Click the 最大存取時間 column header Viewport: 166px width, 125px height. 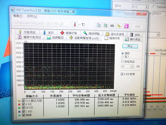click(x=107, y=95)
